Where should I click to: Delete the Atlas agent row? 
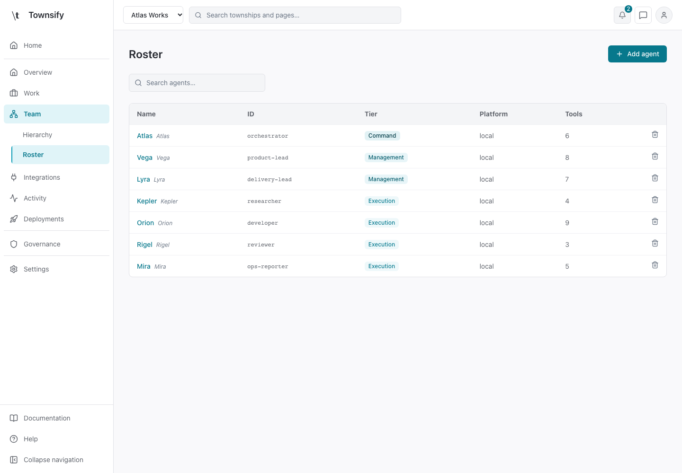[655, 135]
